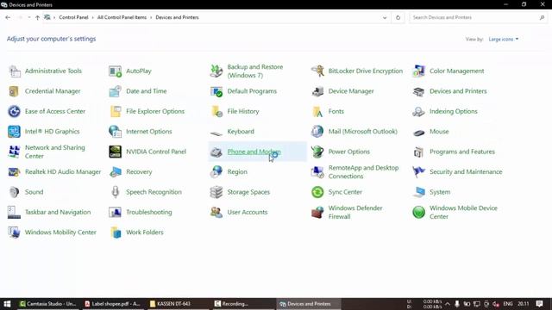
Task: Show hidden tray icons chevron
Action: click(448, 304)
